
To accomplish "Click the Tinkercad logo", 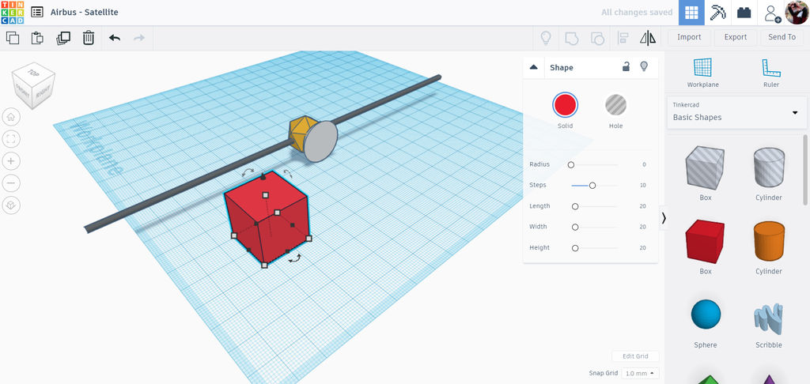I will coord(12,12).
